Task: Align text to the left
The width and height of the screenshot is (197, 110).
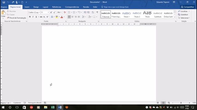Action: (69, 17)
